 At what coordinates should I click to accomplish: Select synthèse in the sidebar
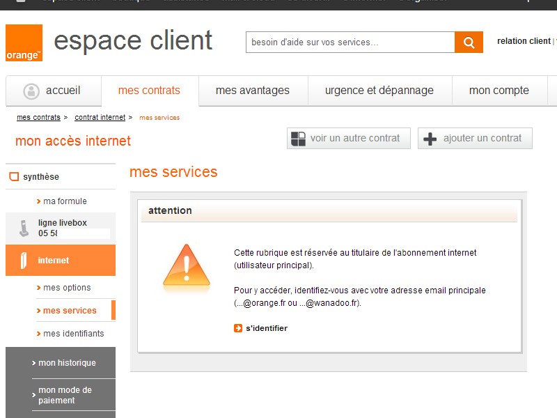click(x=61, y=177)
